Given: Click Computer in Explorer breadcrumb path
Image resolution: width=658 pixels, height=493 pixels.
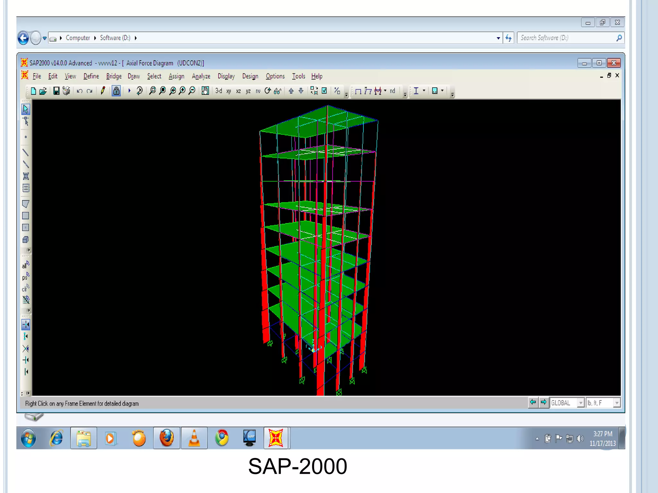Looking at the screenshot, I should [78, 38].
